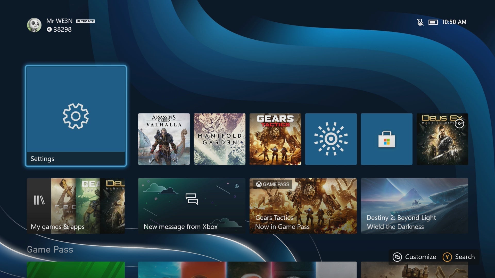
Task: Click the ULTIMATE badge next to gamertag
Action: tap(86, 21)
